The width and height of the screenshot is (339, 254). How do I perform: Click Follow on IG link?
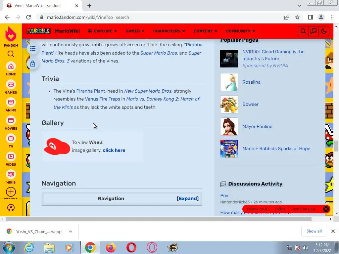[x=258, y=209]
